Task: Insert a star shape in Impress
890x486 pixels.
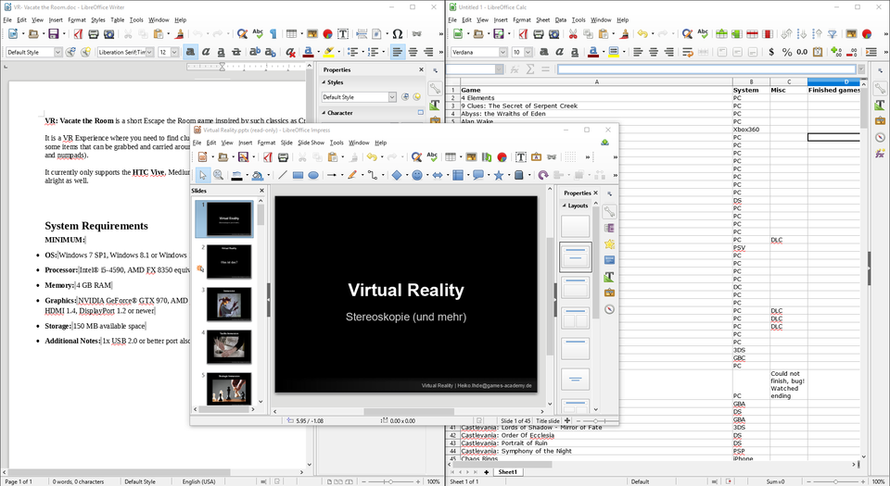Action: (x=499, y=175)
